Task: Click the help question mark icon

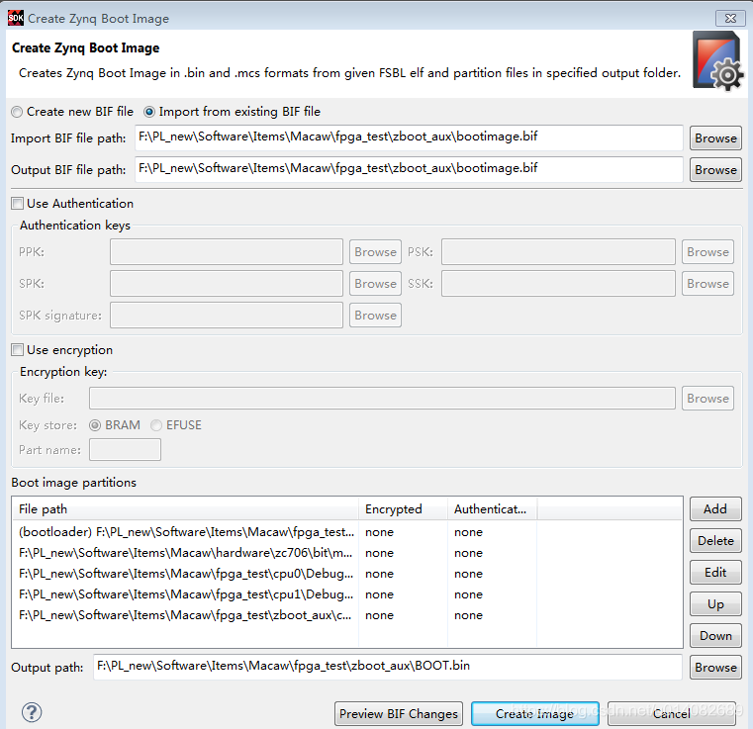Action: coord(32,712)
